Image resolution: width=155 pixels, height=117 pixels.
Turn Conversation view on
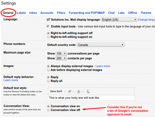tap(48, 106)
